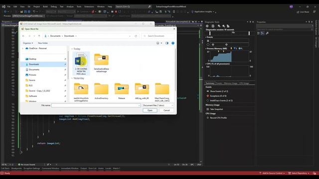This screenshot has height=179, width=319.
Task: Select the ActiveDirectory folder
Action: (x=101, y=91)
